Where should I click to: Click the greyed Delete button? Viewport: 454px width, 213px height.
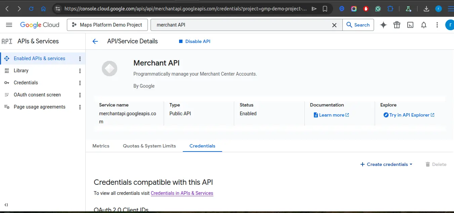pyautogui.click(x=436, y=164)
